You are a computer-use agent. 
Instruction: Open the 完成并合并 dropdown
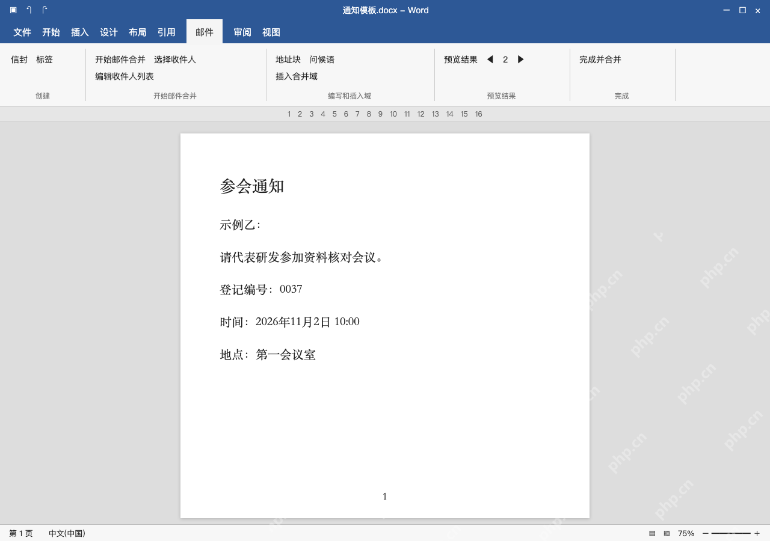coord(600,60)
